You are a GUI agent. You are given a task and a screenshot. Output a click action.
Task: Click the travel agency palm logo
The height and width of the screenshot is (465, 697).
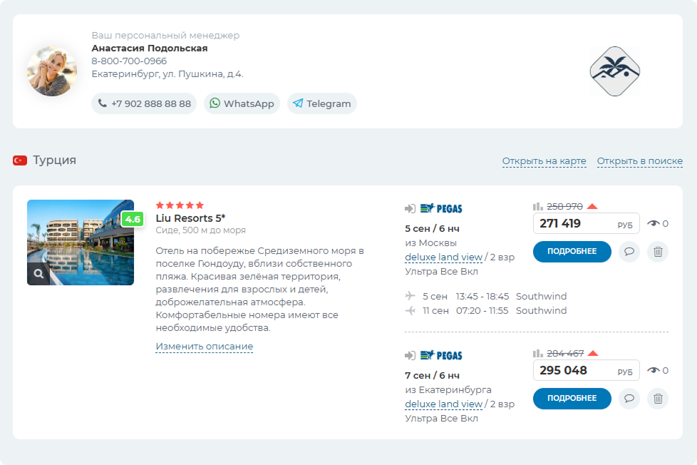tap(615, 71)
